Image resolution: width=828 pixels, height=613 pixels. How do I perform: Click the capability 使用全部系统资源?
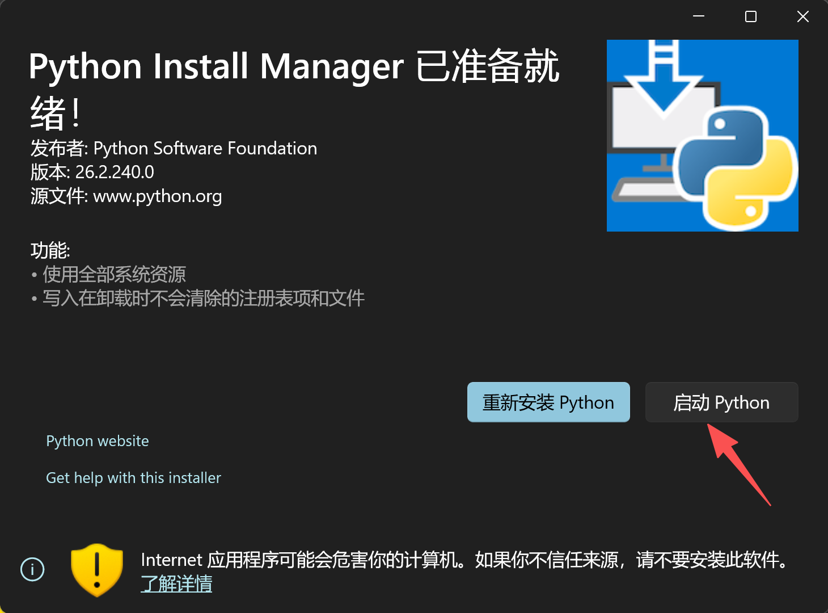pos(115,275)
